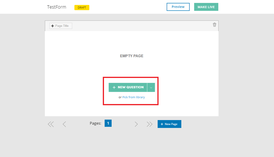Create a page using New Page
Viewport: 274px width, 157px height.
pyautogui.click(x=169, y=124)
